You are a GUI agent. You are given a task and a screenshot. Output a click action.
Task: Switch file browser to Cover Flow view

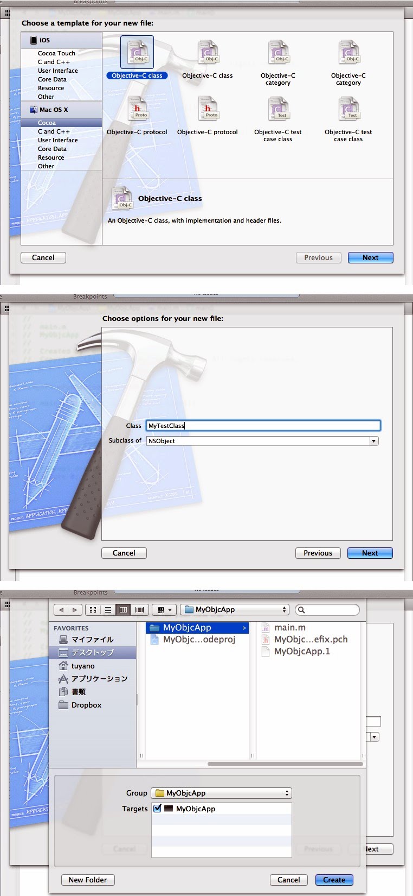139,610
